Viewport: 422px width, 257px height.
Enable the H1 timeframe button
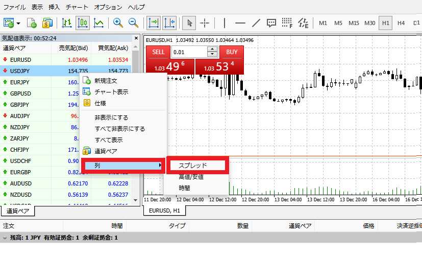[386, 22]
